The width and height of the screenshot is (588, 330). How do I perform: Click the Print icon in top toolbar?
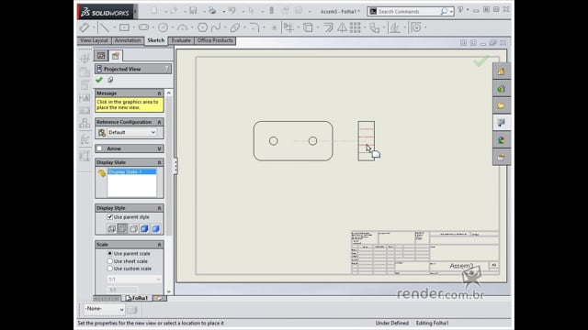click(212, 11)
